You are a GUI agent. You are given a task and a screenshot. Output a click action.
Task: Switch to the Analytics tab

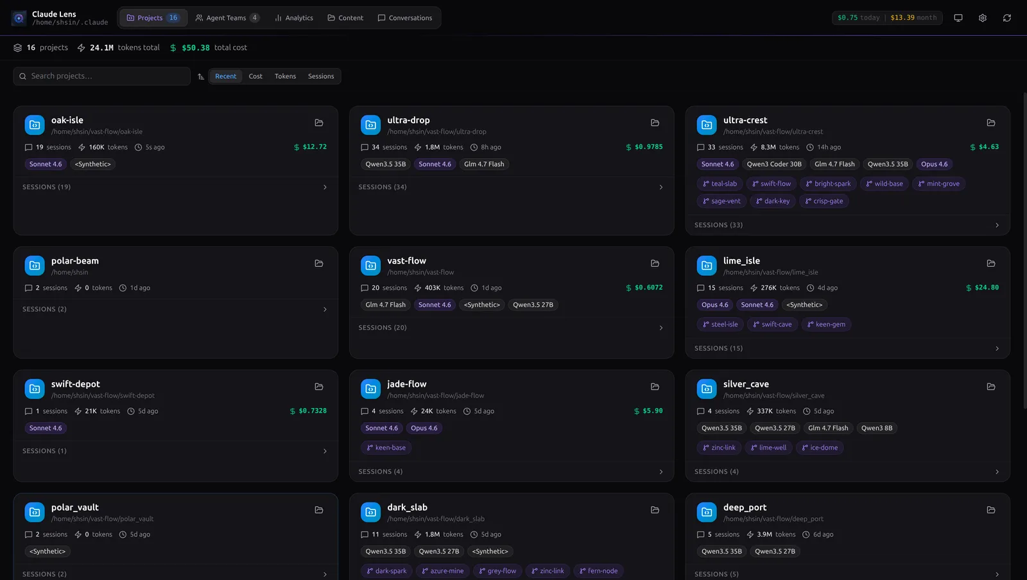coord(294,18)
